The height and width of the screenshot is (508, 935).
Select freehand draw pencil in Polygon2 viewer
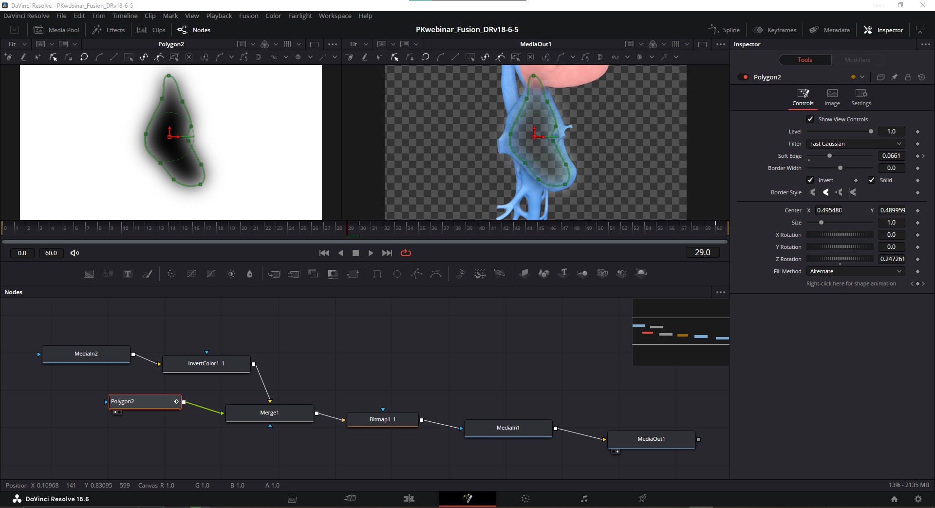pyautogui.click(x=22, y=57)
